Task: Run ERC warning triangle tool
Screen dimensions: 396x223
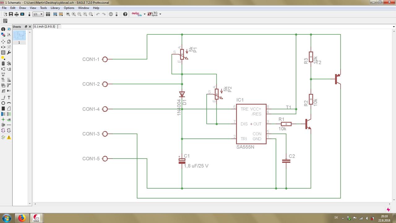Action: point(9,137)
